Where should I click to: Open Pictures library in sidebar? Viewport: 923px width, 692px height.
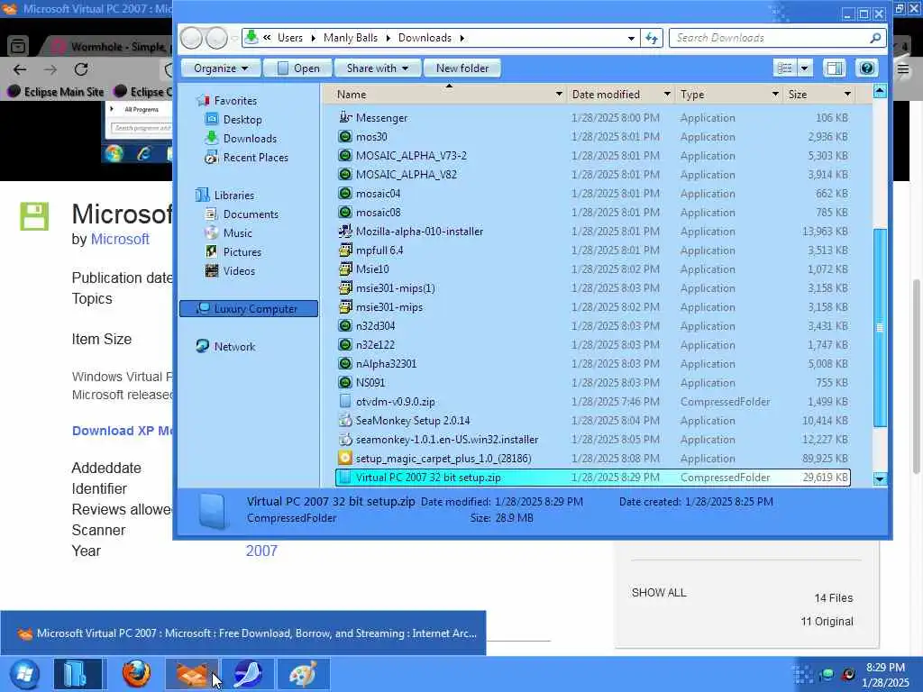point(242,252)
